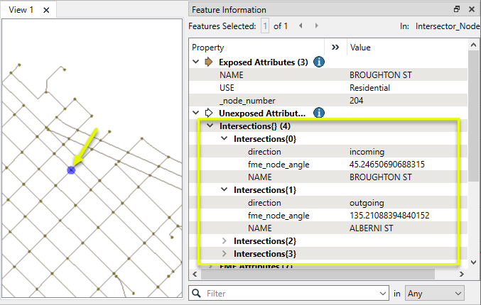
Task: Undock the Feature Information panel
Action: [x=457, y=9]
